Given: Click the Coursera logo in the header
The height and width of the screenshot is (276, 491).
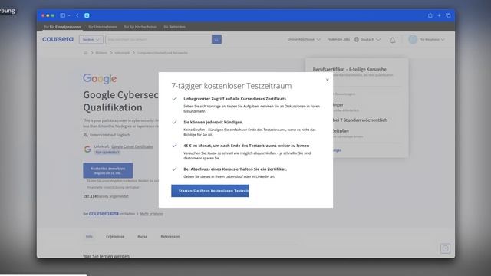Looking at the screenshot, I should [x=58, y=39].
